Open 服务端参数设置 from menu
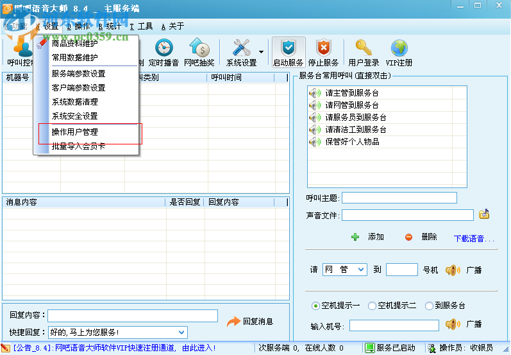Screen dimensions: 511x355 point(86,74)
